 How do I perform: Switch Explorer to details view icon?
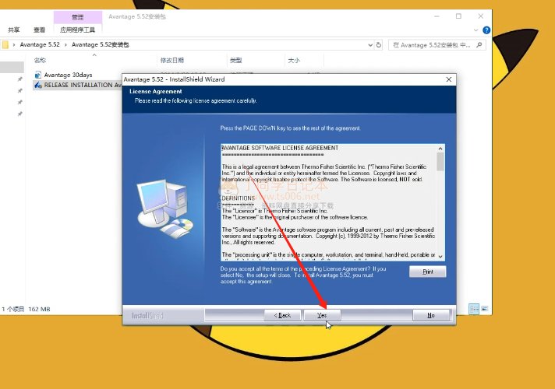click(x=474, y=309)
